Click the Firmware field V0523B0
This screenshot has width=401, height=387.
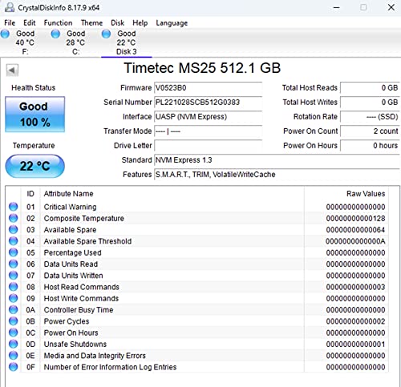(x=208, y=88)
